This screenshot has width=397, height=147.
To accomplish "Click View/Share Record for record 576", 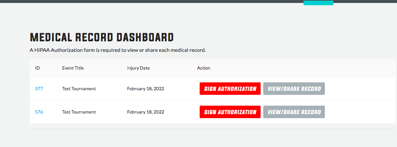I will pos(294,112).
